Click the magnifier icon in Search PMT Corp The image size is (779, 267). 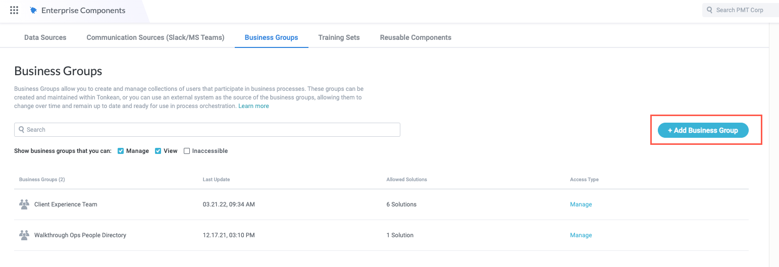click(710, 10)
